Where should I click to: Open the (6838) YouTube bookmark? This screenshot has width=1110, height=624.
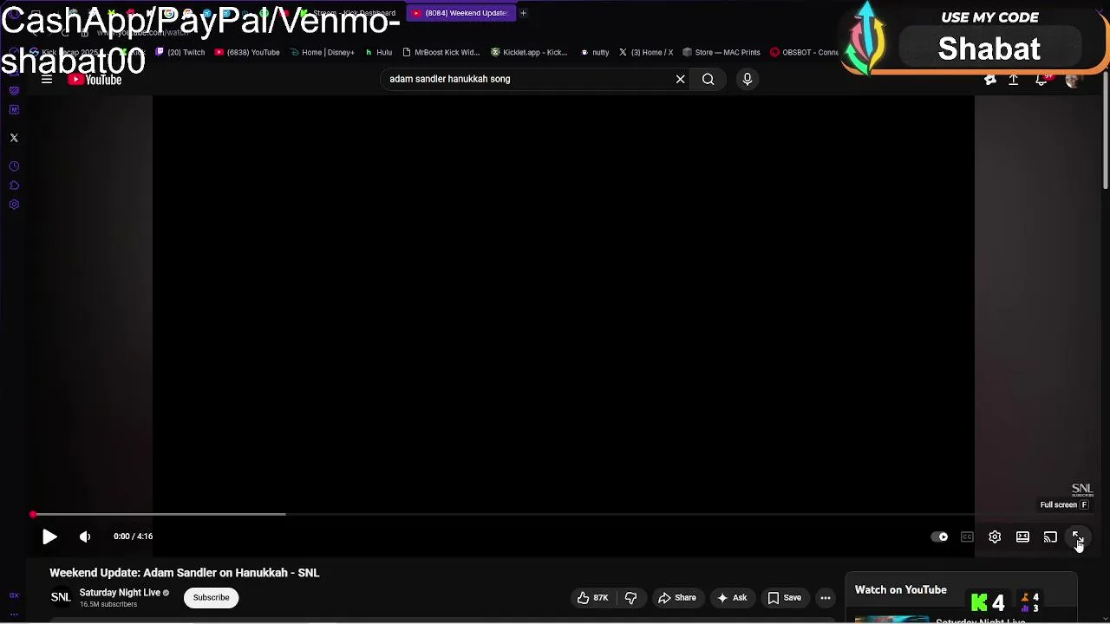click(247, 52)
